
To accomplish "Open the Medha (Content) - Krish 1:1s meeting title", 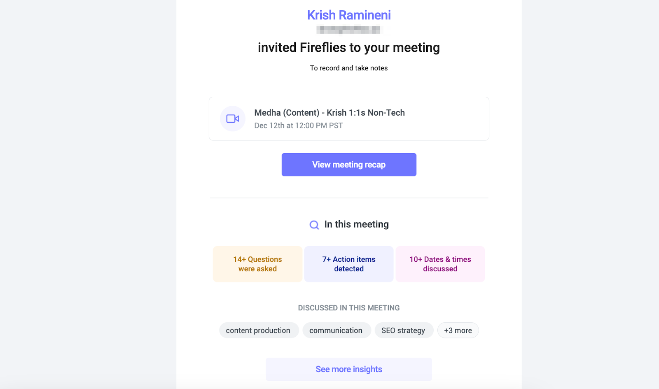I will pos(329,113).
